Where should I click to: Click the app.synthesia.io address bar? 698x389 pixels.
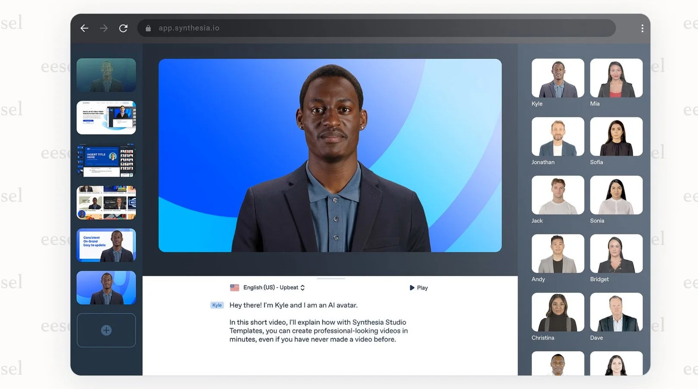click(375, 28)
